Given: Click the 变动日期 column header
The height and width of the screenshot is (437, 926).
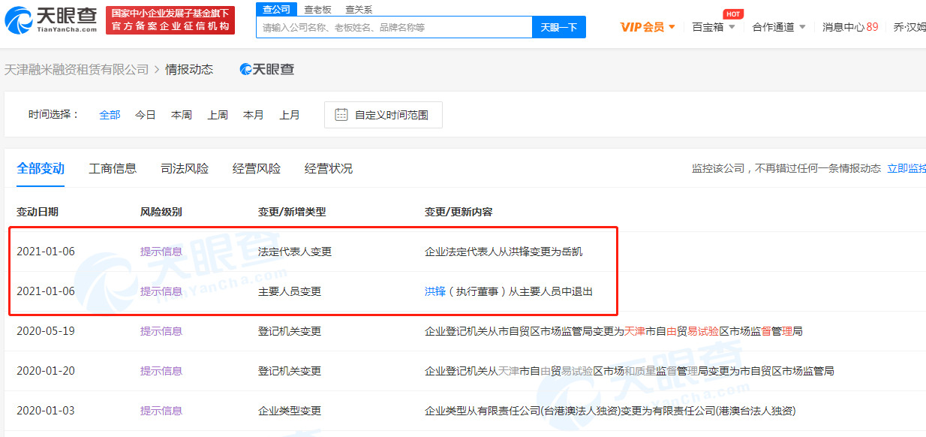Looking at the screenshot, I should pyautogui.click(x=38, y=212).
